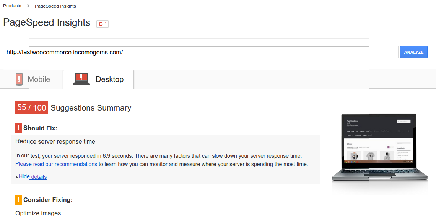Image resolution: width=436 pixels, height=218 pixels.
Task: Focus the URL input field
Action: pyautogui.click(x=201, y=52)
